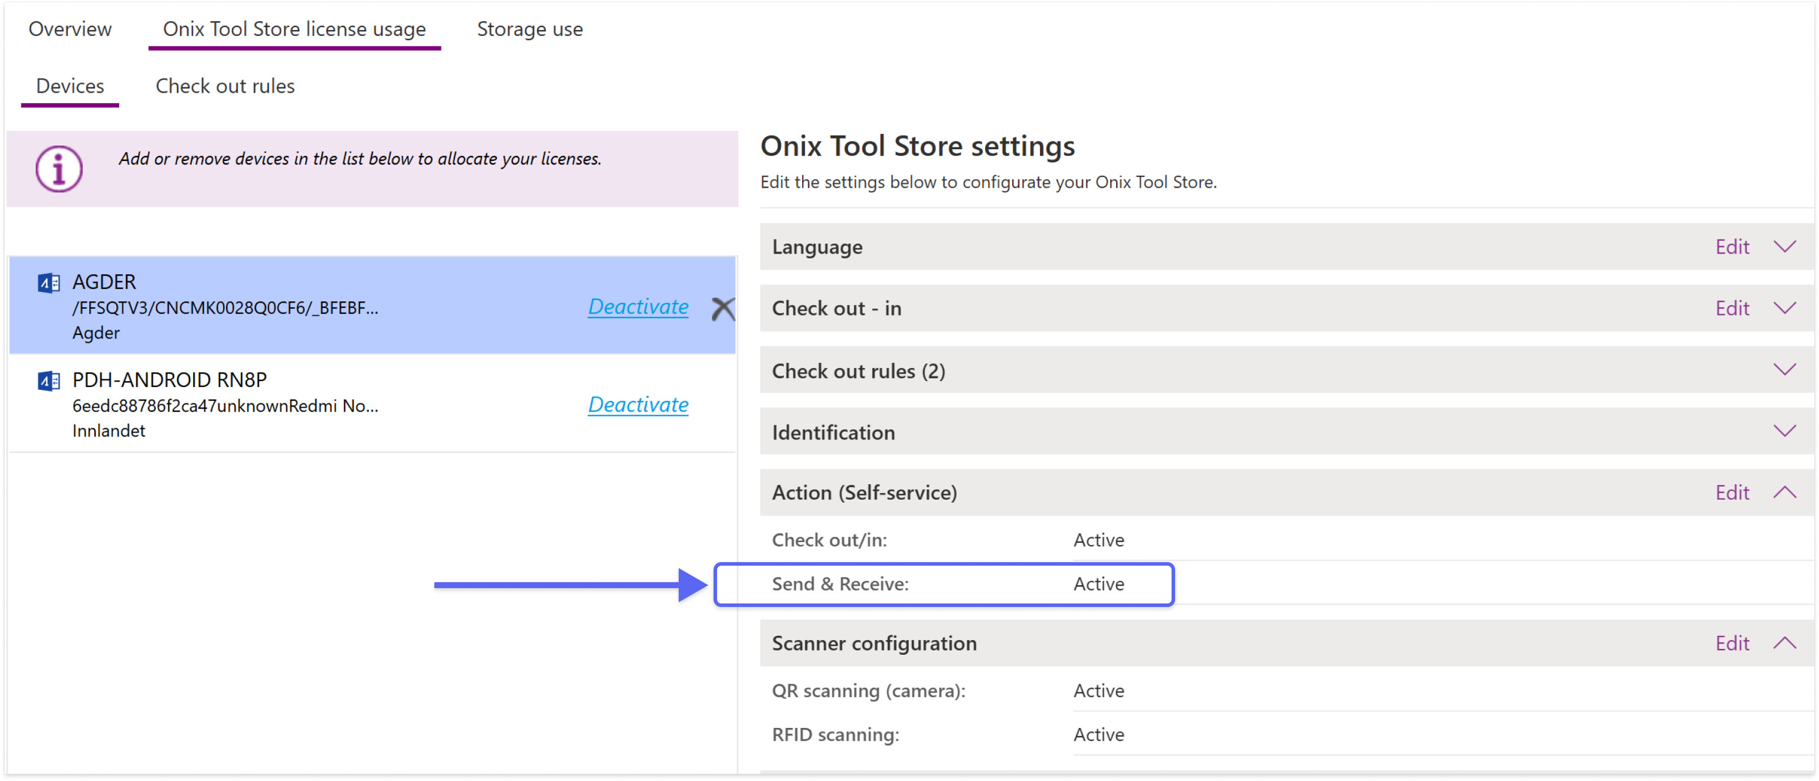Click the 'Add or remove devices' info message
Image resolution: width=1819 pixels, height=781 pixels.
pos(360,159)
